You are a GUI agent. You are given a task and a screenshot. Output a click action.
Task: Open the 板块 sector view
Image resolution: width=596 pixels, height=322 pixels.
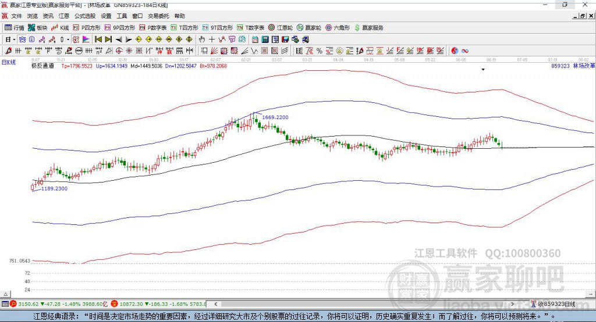[x=38, y=28]
